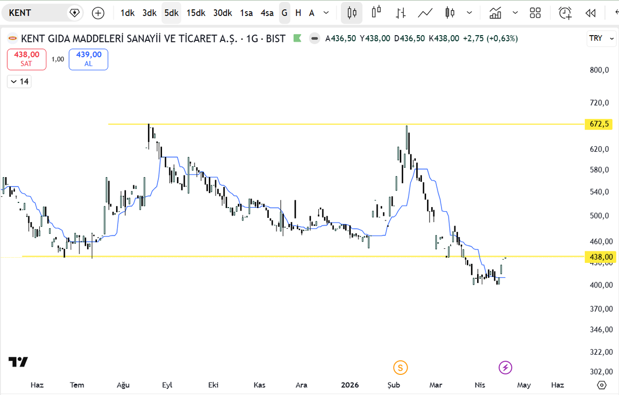Start bar replay with rewind icon
Viewport: 619px width, 395px height.
coord(591,13)
